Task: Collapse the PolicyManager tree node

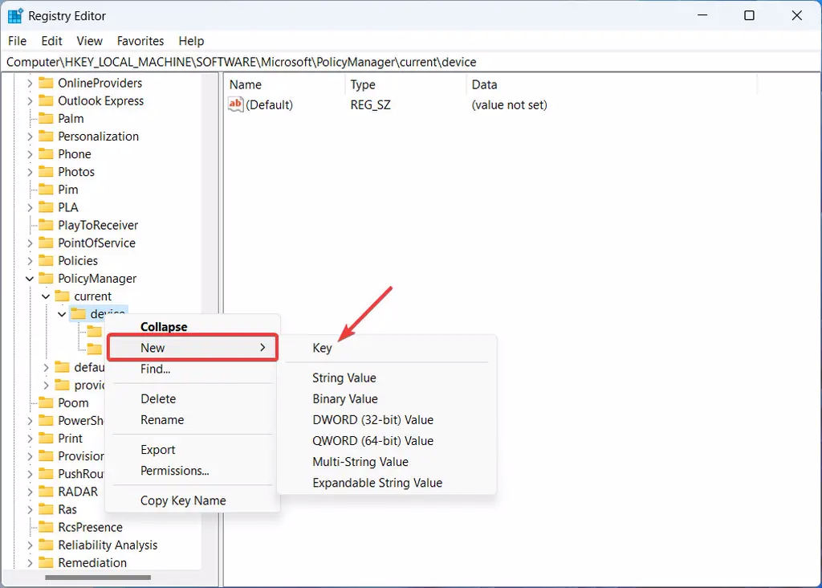Action: (30, 279)
